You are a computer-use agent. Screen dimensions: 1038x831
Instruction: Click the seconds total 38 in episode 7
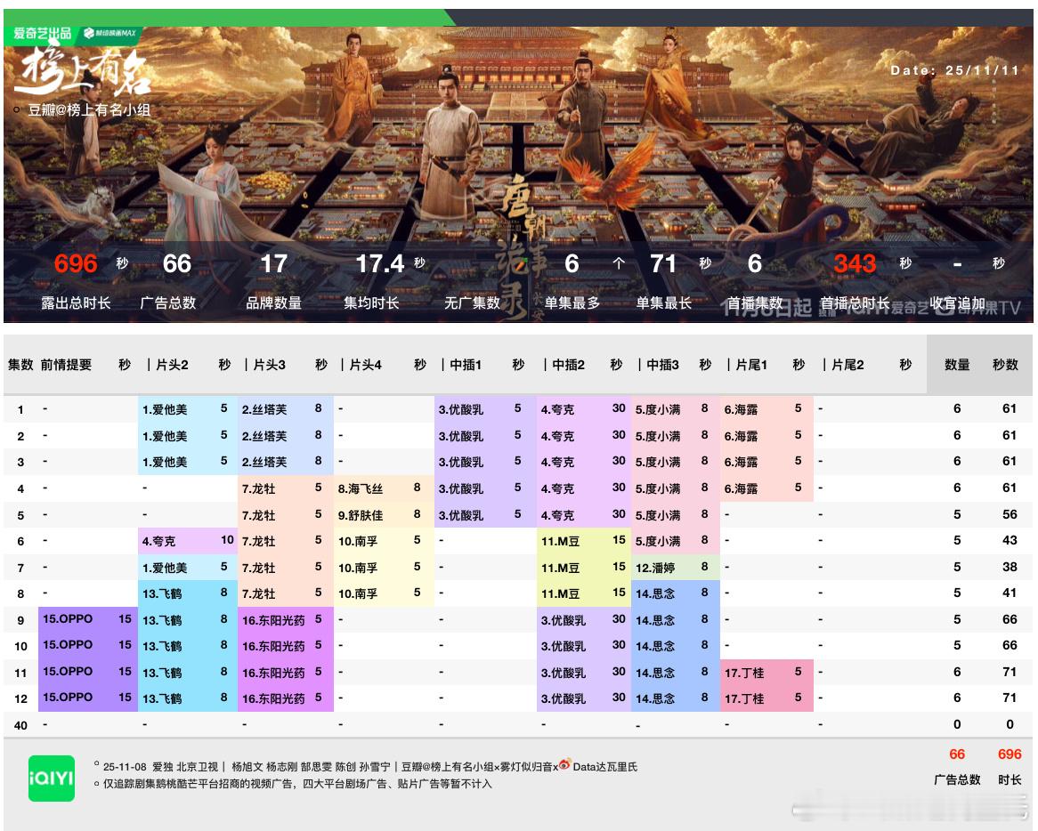coord(1010,567)
